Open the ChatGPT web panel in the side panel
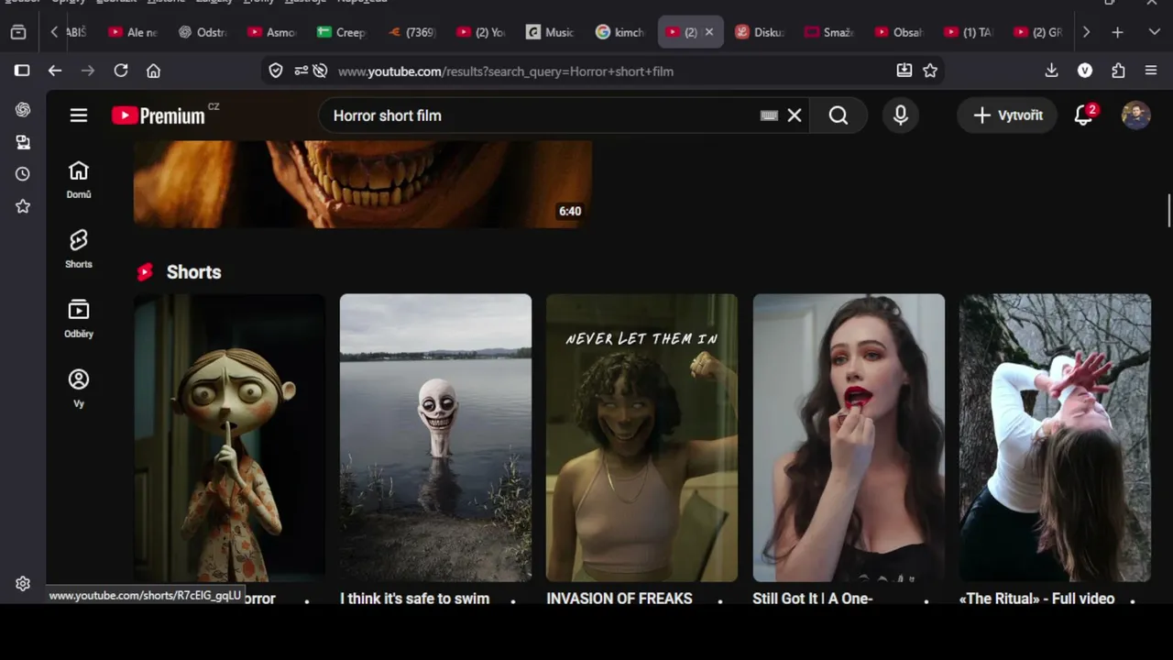Viewport: 1173px width, 660px height. point(23,110)
